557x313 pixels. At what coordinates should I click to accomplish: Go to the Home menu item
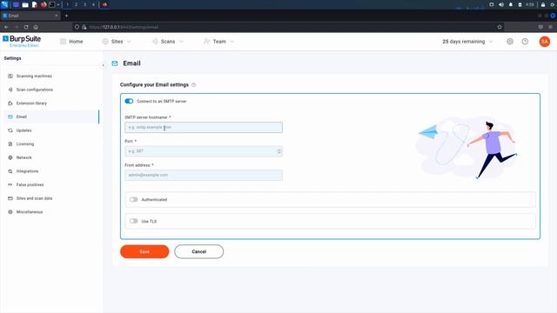pos(71,42)
